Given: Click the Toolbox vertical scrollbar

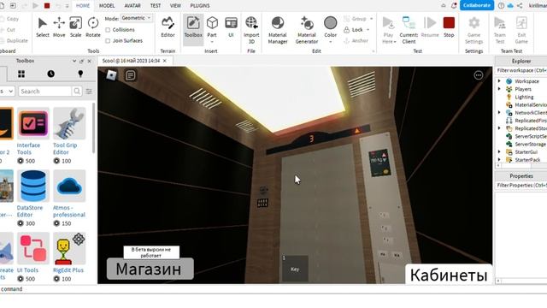Looking at the screenshot, I should 93,127.
